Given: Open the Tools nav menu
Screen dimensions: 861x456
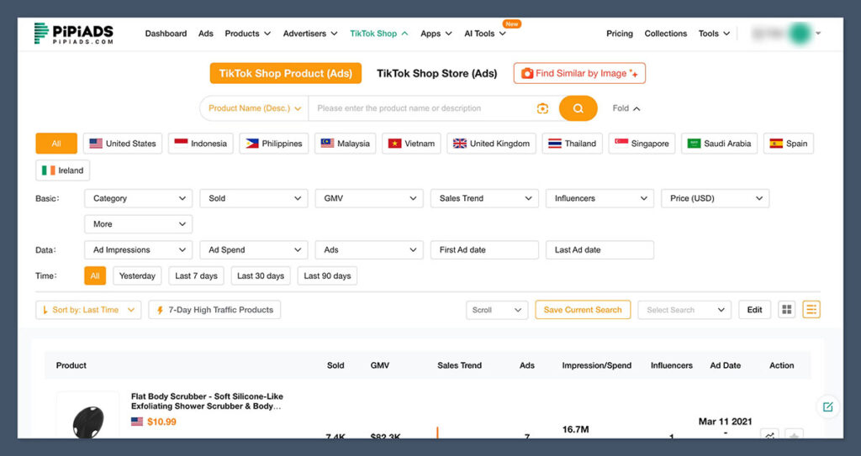Looking at the screenshot, I should [x=714, y=34].
